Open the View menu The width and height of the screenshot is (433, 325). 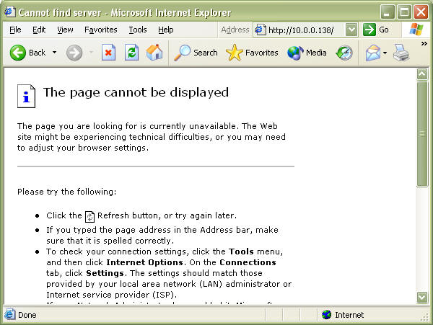coord(65,30)
